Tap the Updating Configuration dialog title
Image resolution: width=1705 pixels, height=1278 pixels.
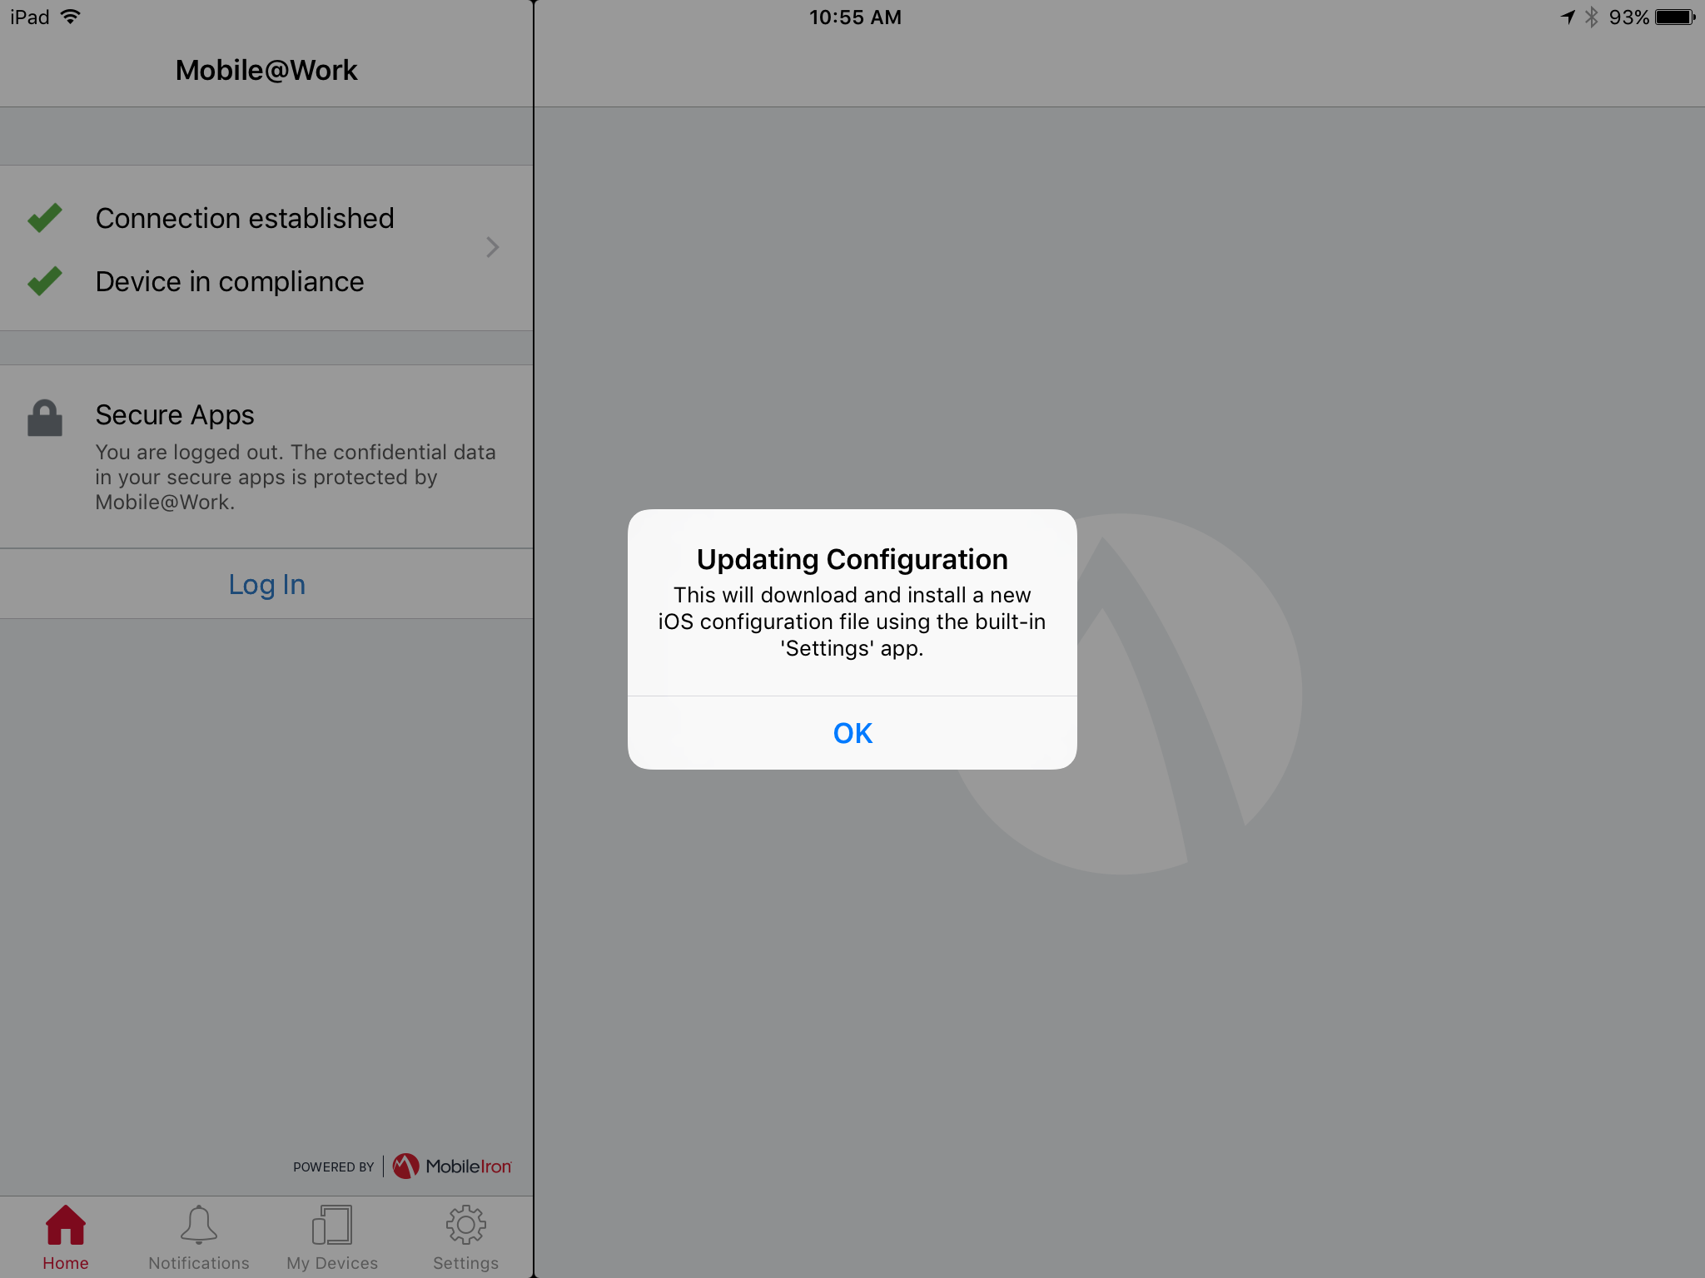(852, 559)
